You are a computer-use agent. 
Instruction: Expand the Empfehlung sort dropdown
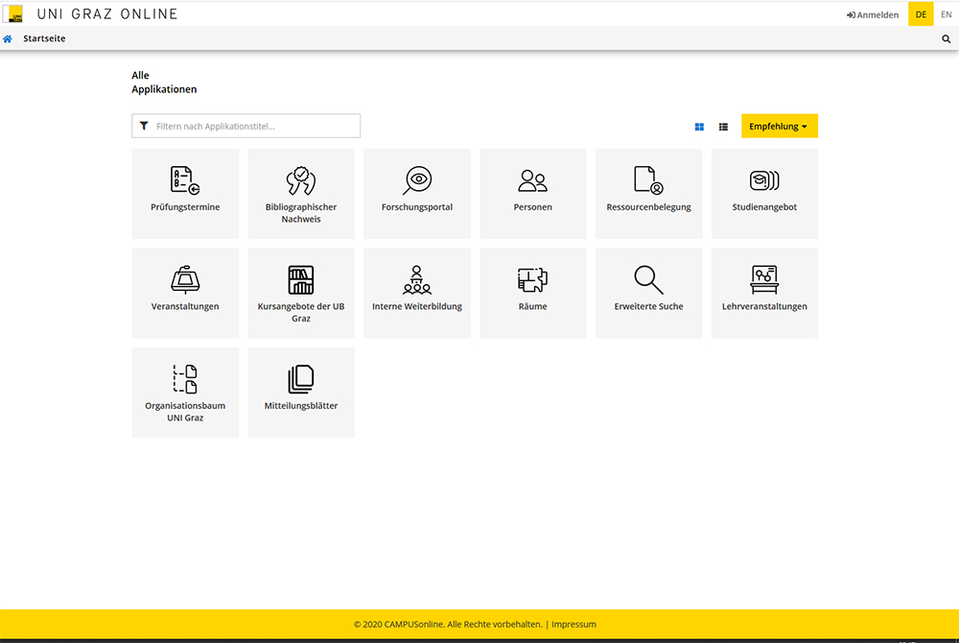click(779, 127)
